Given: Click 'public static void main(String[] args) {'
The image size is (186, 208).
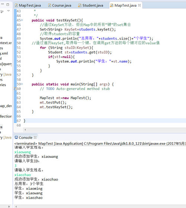Looking at the screenshot, I should pyautogui.click(x=73, y=84).
